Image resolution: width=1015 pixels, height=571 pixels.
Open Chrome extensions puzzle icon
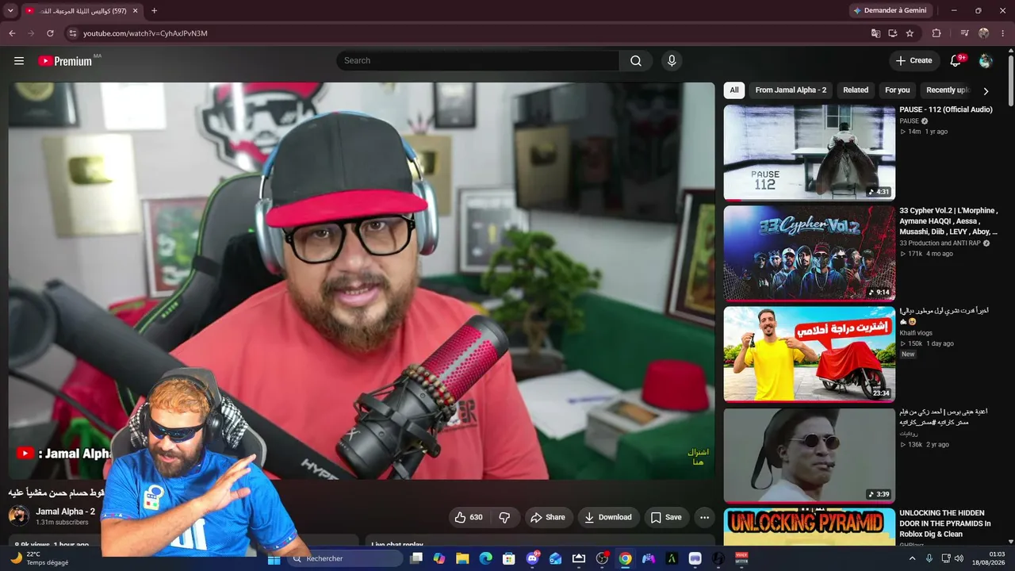(x=936, y=33)
